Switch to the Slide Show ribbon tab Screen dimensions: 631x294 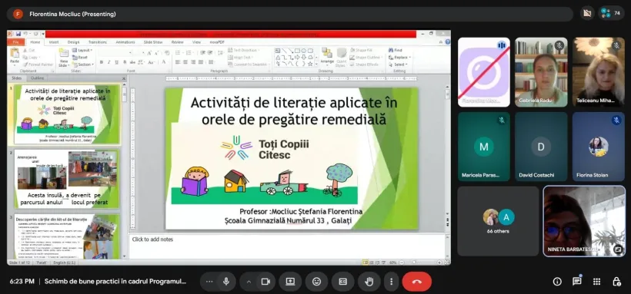coord(153,41)
